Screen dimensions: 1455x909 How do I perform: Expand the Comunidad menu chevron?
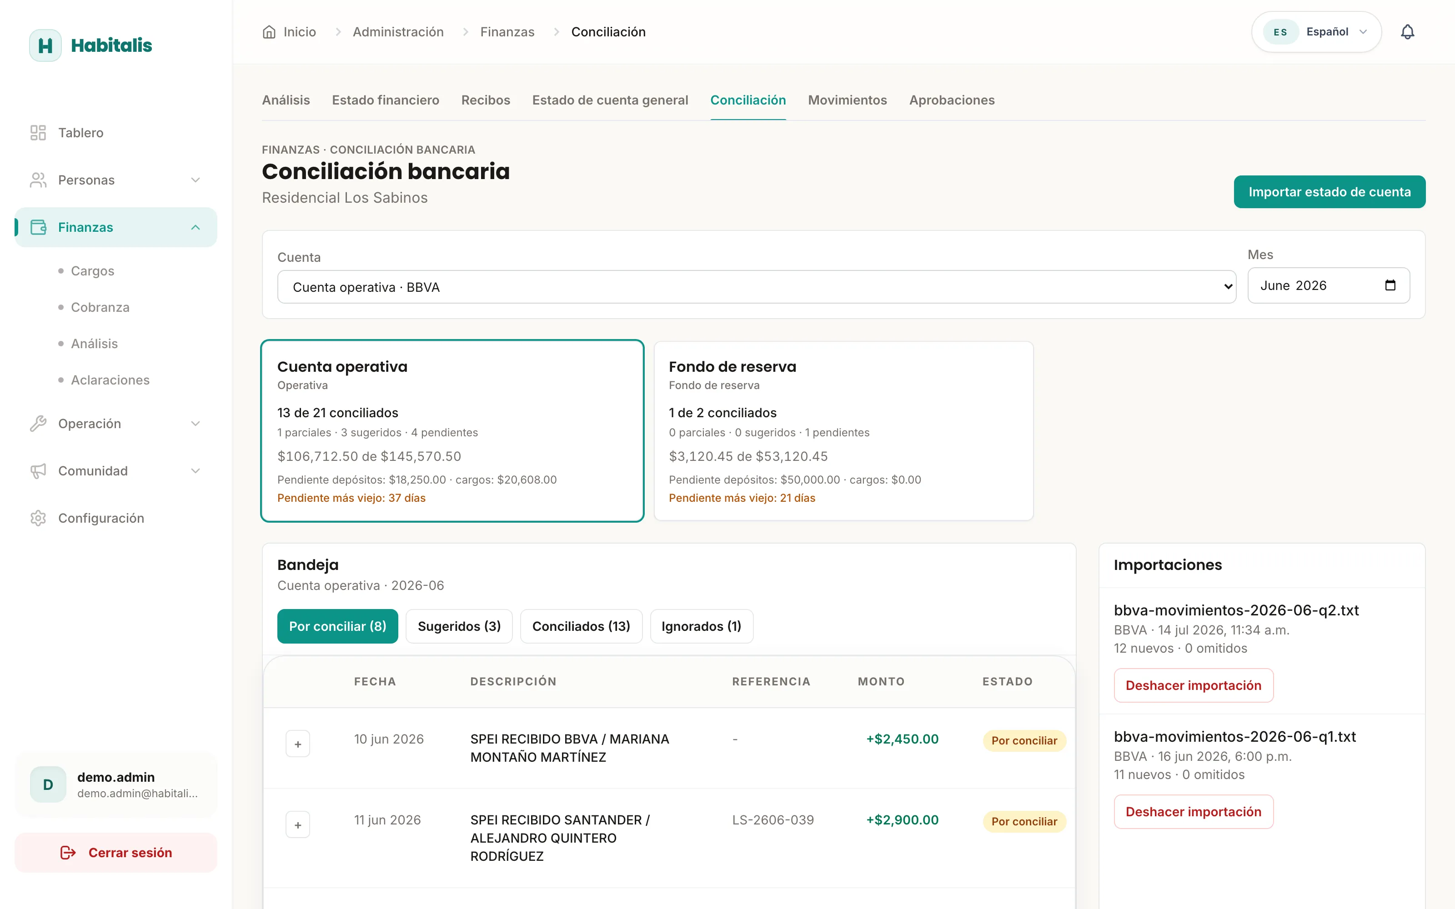pos(196,471)
